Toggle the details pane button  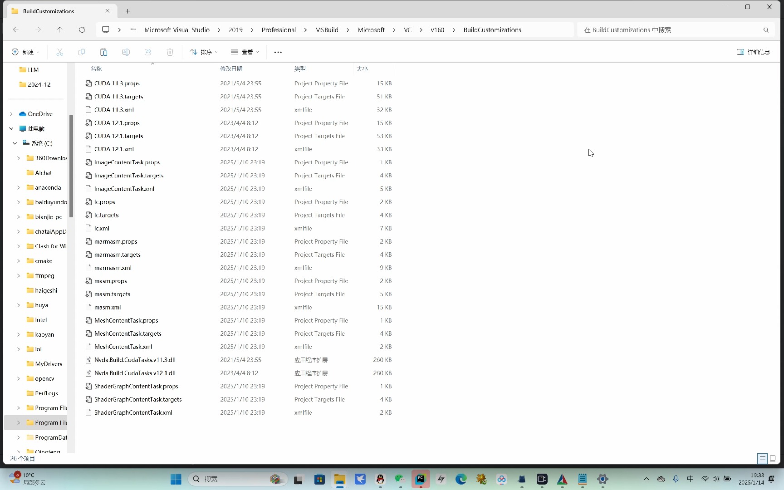click(x=753, y=52)
